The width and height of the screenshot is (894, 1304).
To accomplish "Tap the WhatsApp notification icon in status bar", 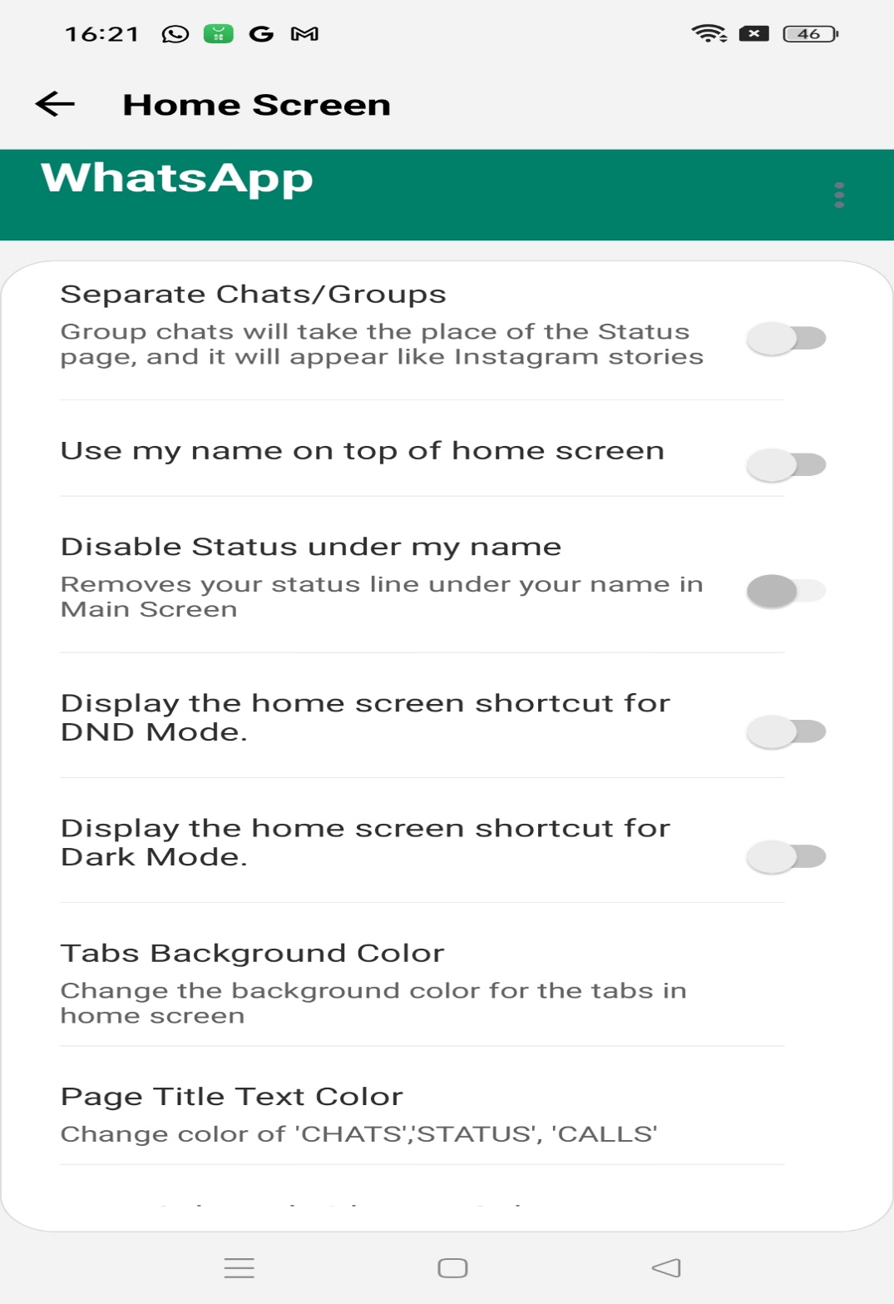I will pyautogui.click(x=175, y=34).
